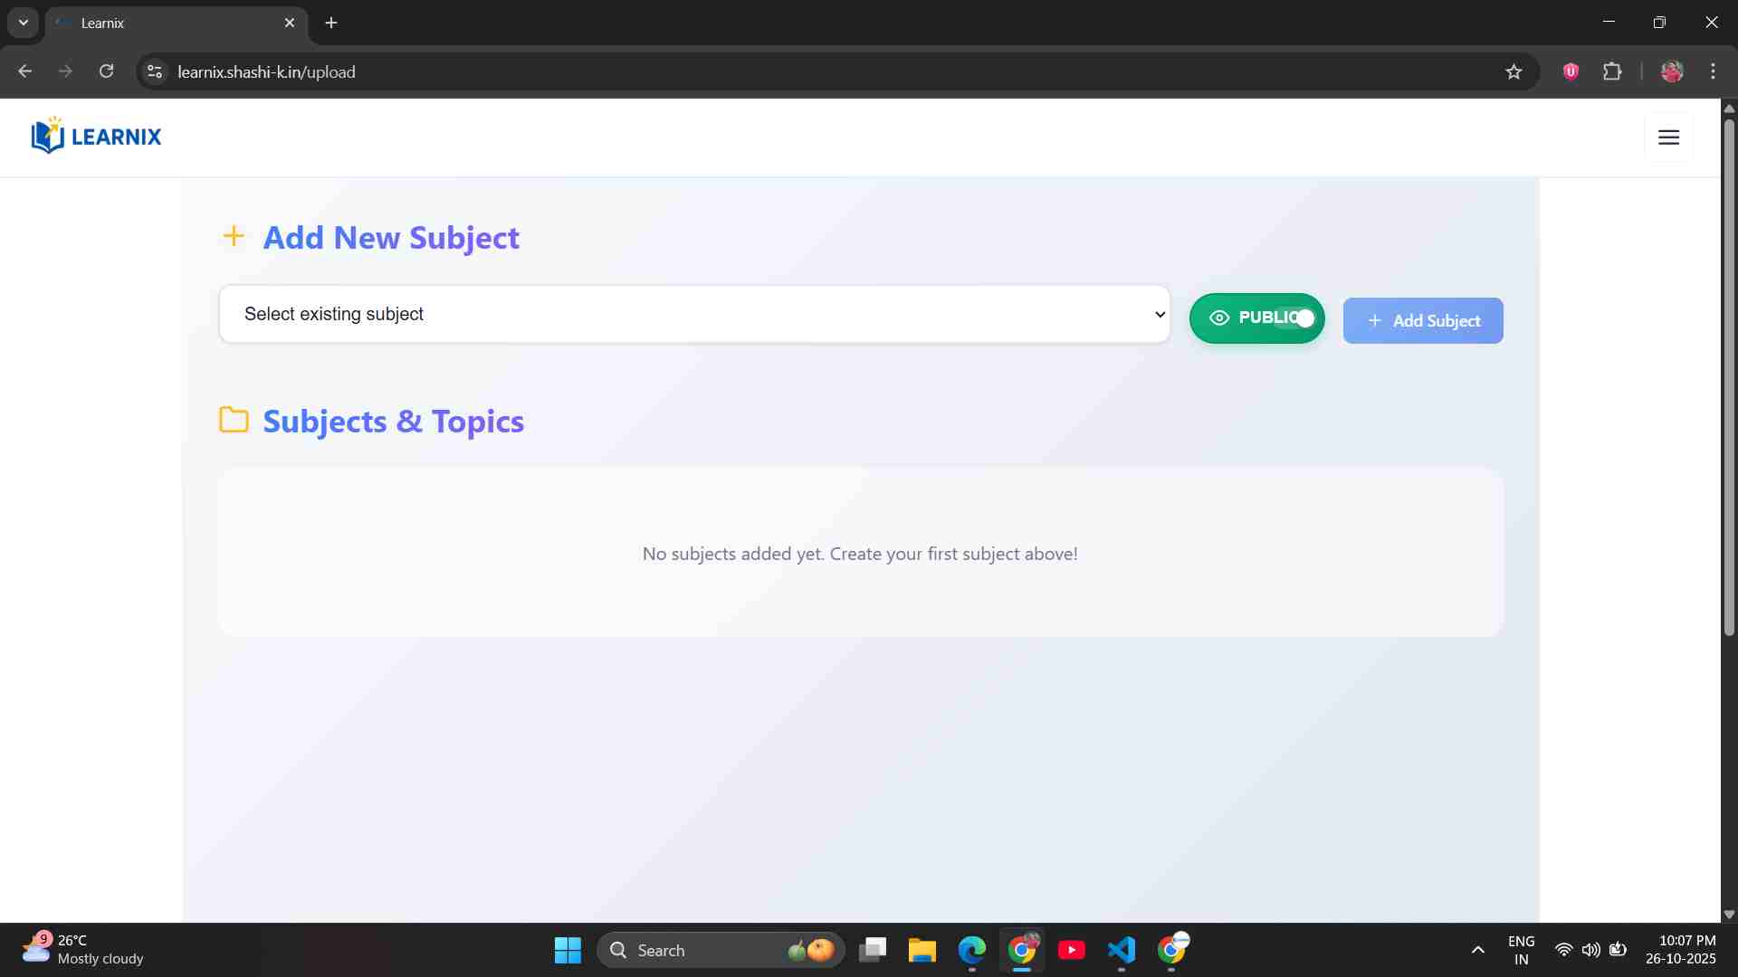Open the Select existing subject dropdown

(693, 314)
